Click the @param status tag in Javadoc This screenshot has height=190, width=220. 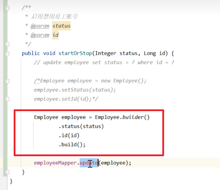(40, 26)
